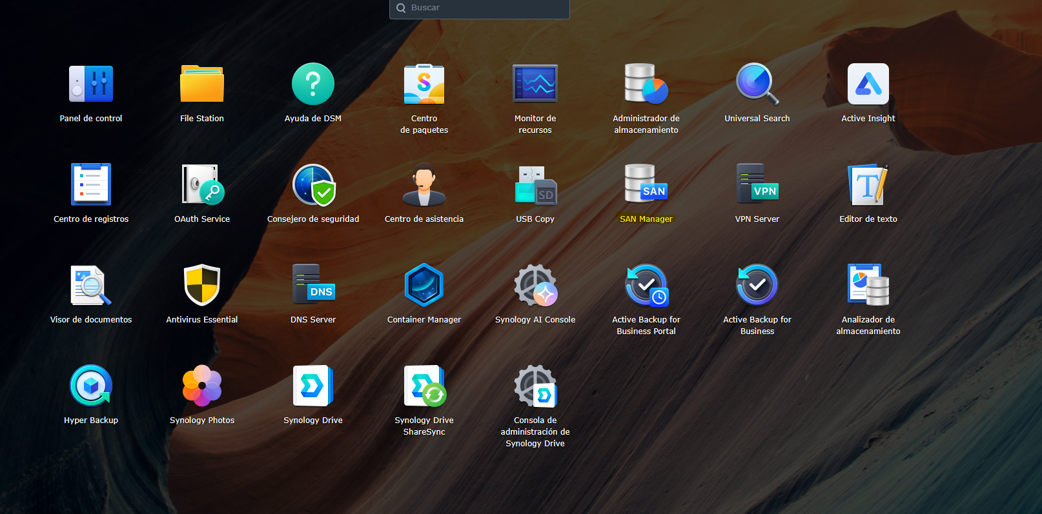This screenshot has width=1042, height=514.
Task: Open Centro de paquetes
Action: (424, 84)
